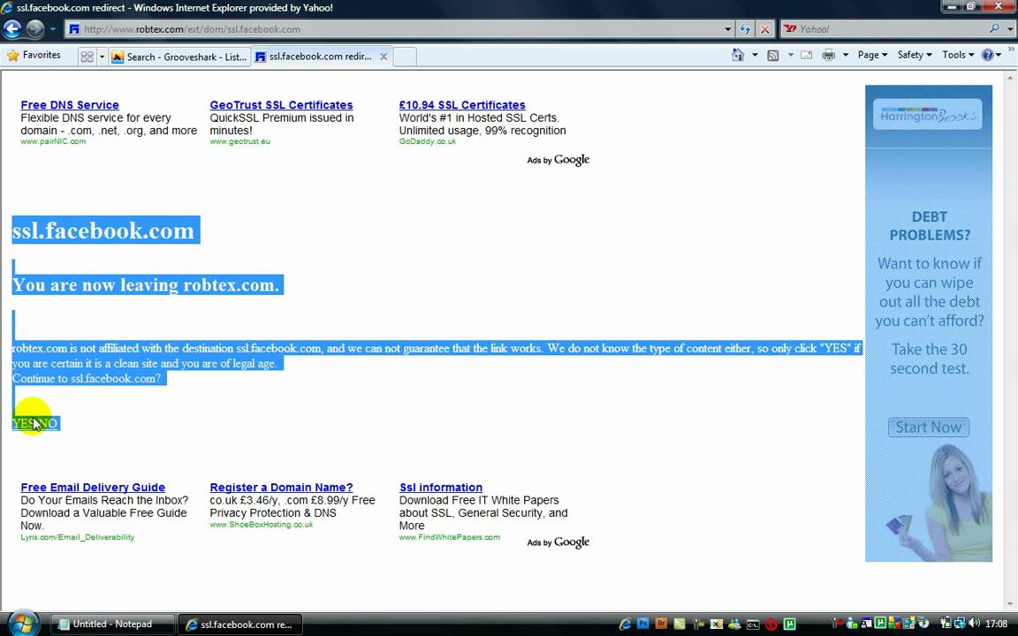
Task: Click the Lyris.com/Email_Deliverability URL text
Action: [77, 537]
